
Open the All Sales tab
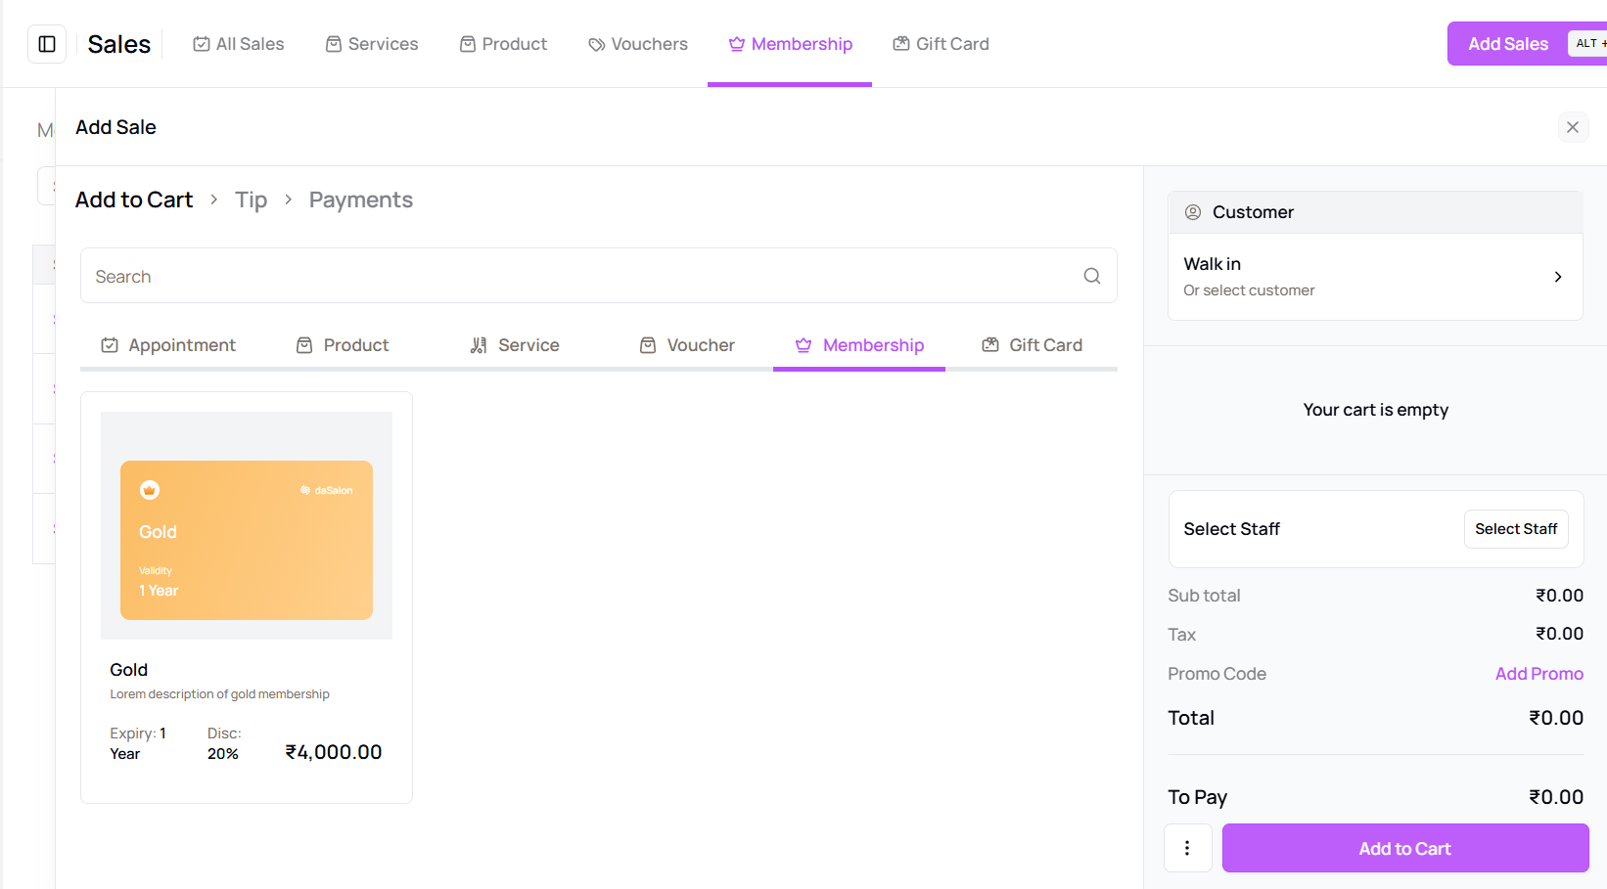[239, 44]
